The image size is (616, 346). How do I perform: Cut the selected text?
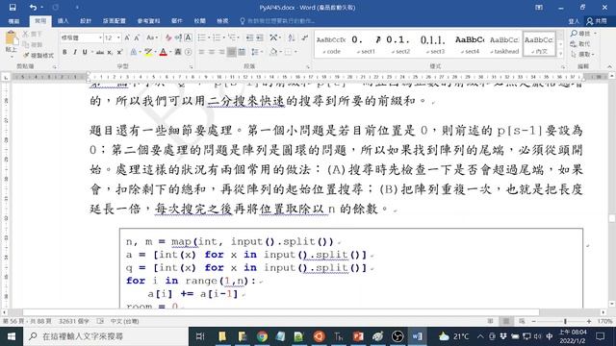[x=32, y=35]
